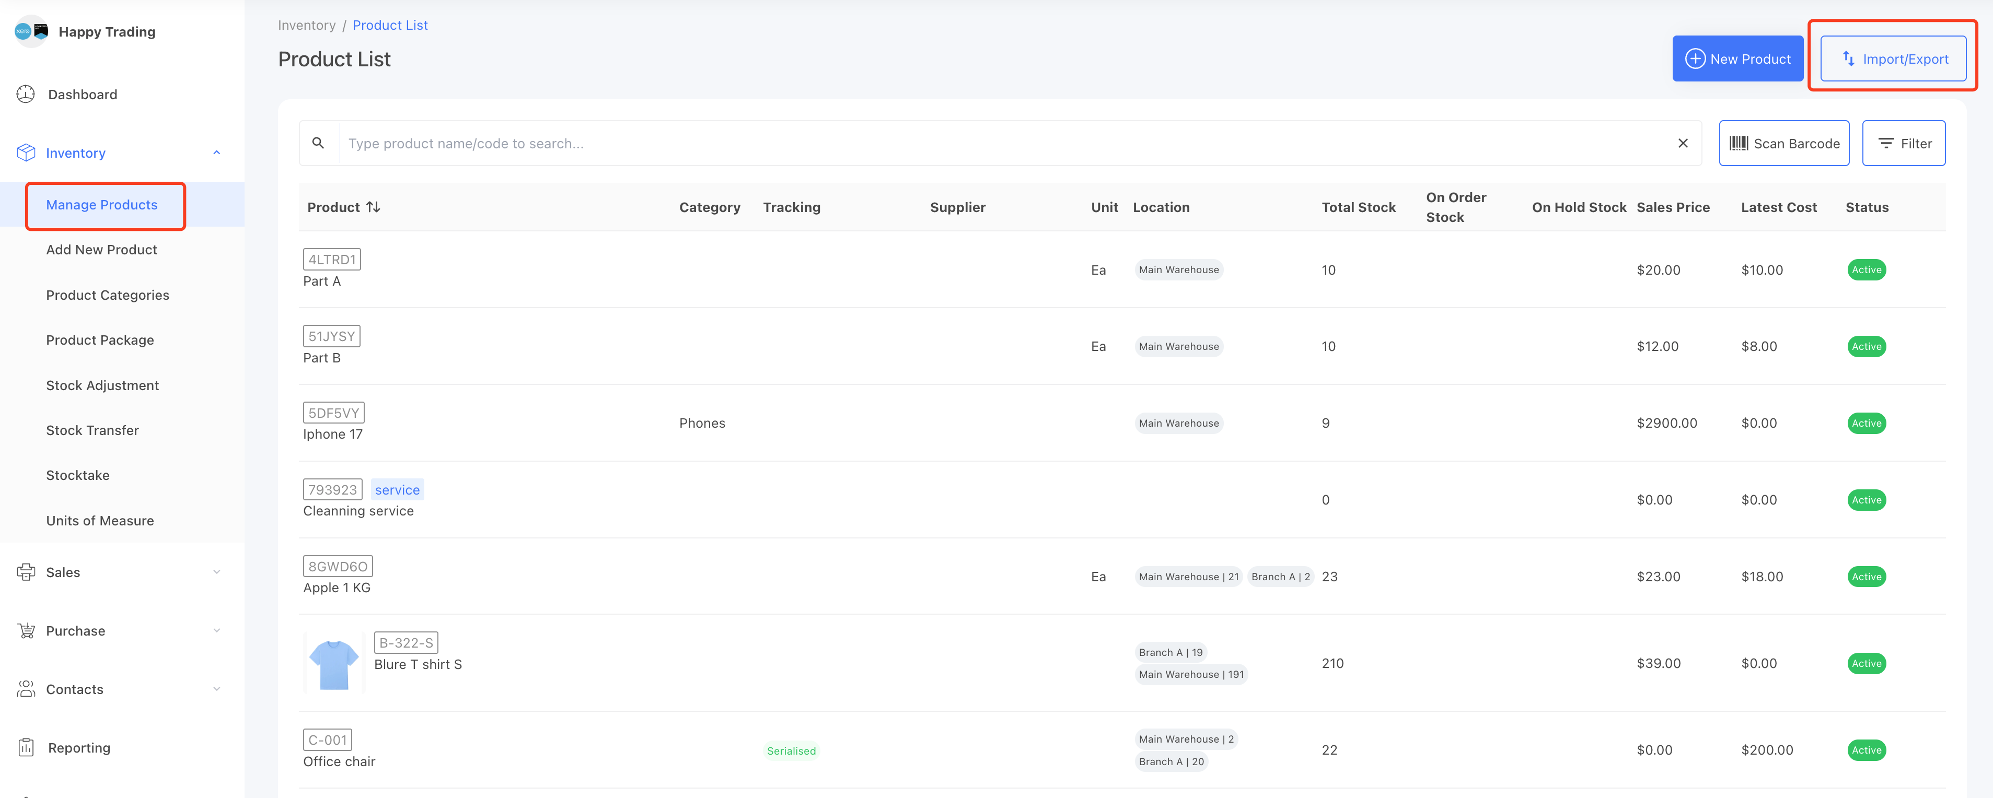The width and height of the screenshot is (1993, 798).
Task: Click the Sales printer icon
Action: tap(26, 572)
